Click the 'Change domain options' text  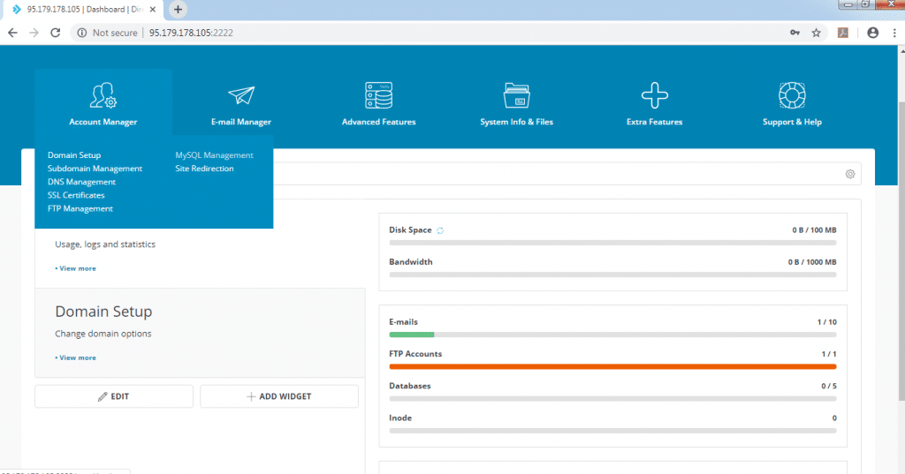(103, 334)
